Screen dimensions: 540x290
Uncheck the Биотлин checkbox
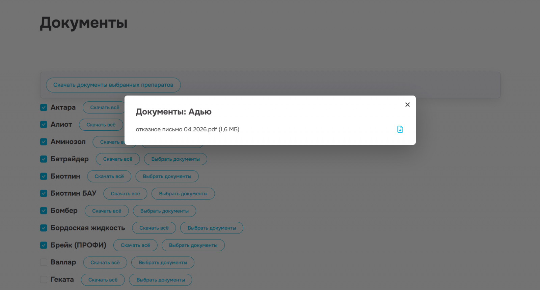pyautogui.click(x=44, y=176)
